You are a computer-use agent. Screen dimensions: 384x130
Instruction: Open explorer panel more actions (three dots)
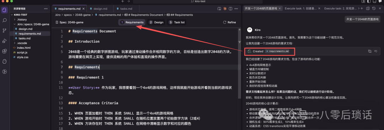click(x=46, y=8)
